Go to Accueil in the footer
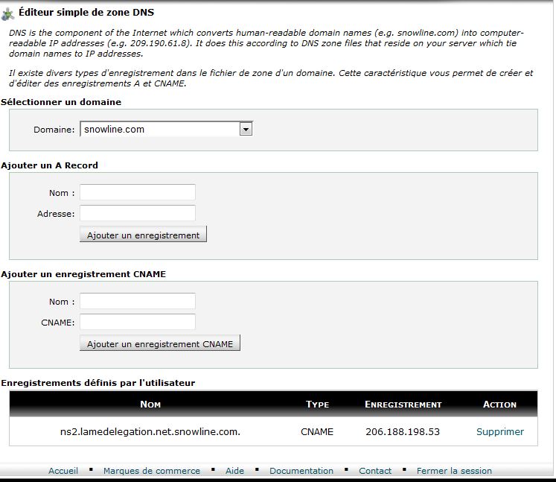The height and width of the screenshot is (482, 556). (x=63, y=471)
